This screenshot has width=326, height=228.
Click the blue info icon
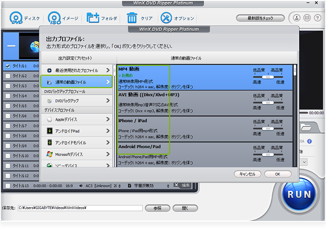click(309, 141)
